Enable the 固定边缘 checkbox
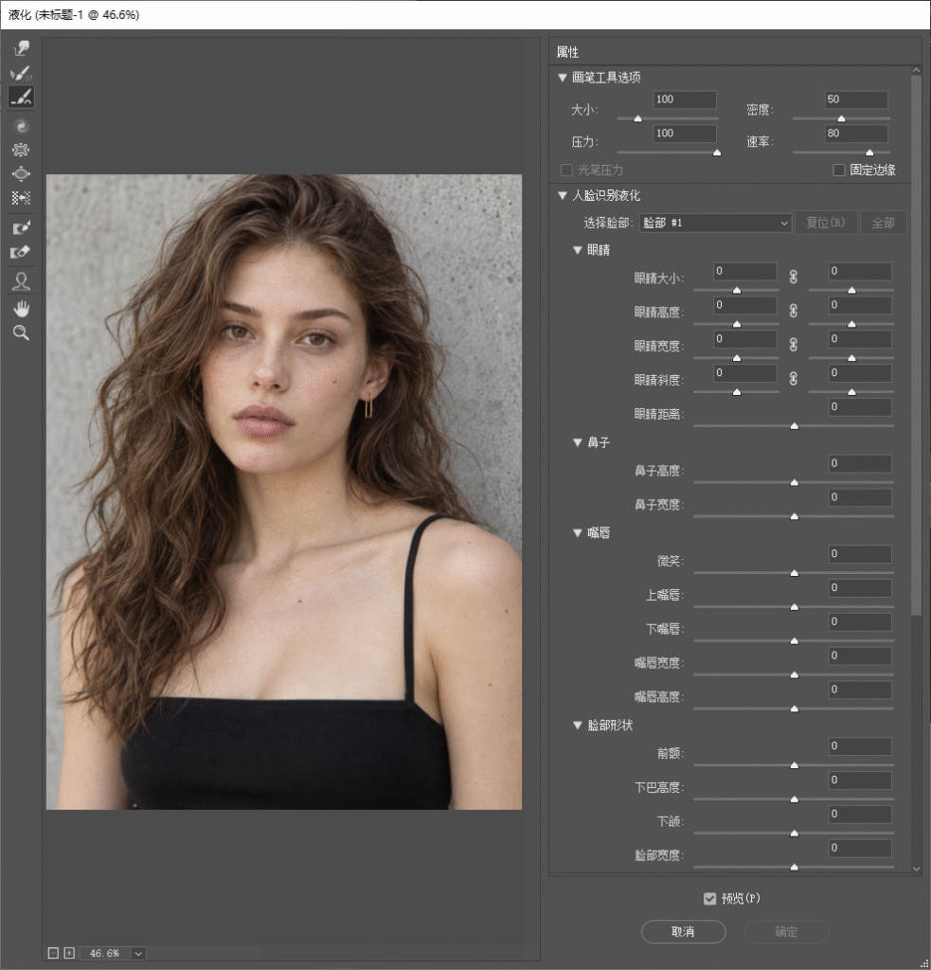The height and width of the screenshot is (970, 931). point(839,171)
